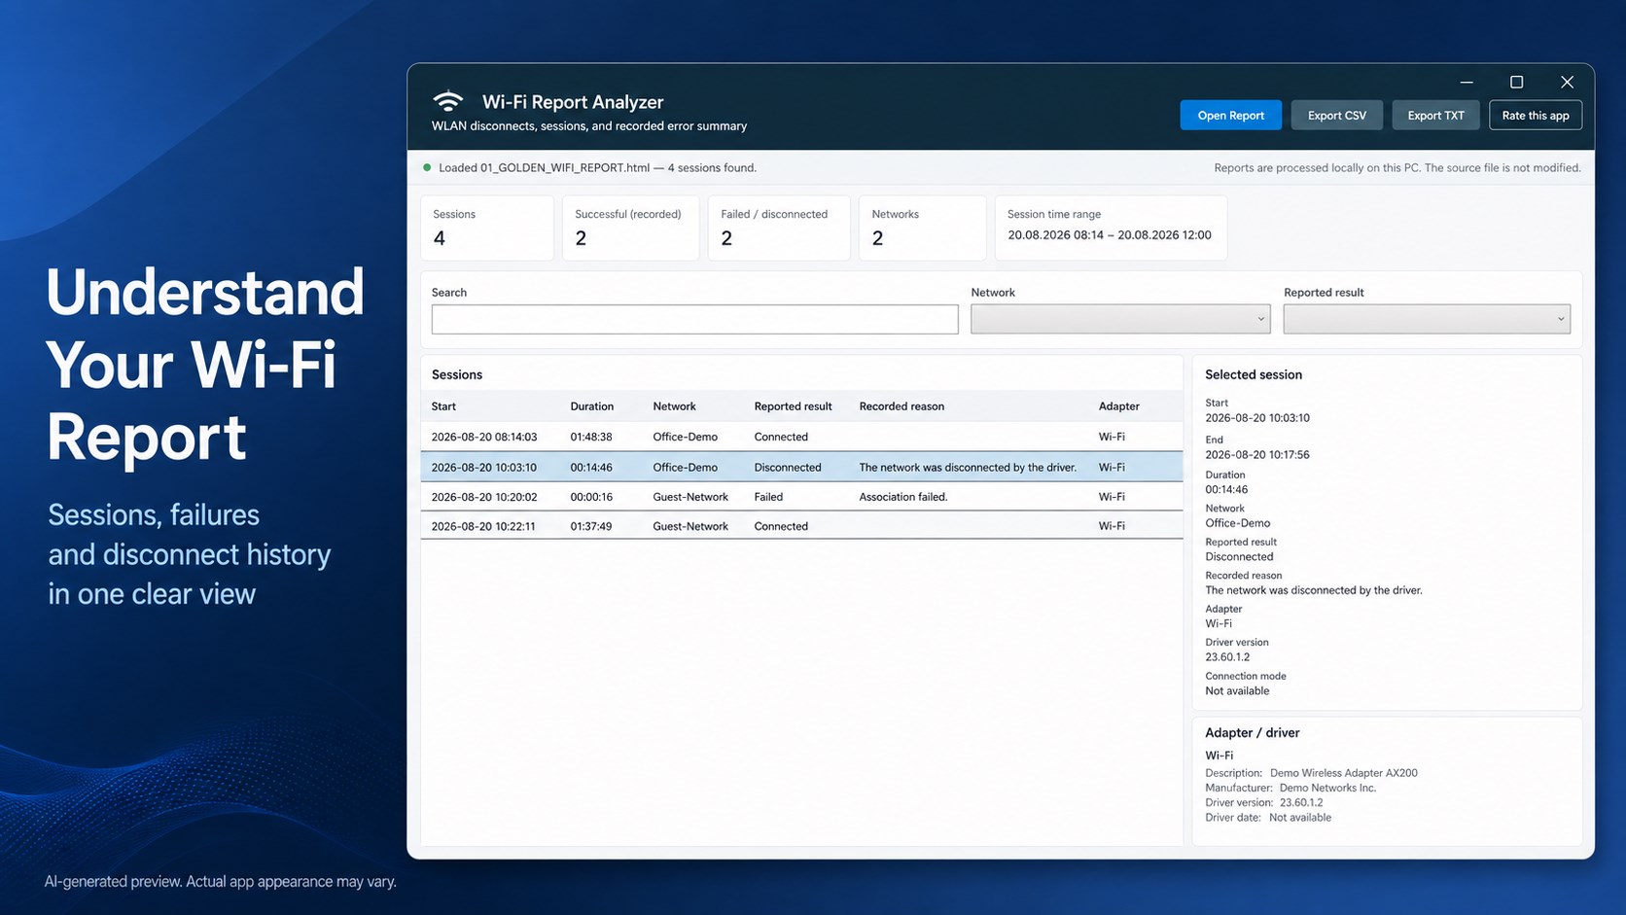Click the Successful (recorded) summary card
The image size is (1626, 915).
[630, 228]
